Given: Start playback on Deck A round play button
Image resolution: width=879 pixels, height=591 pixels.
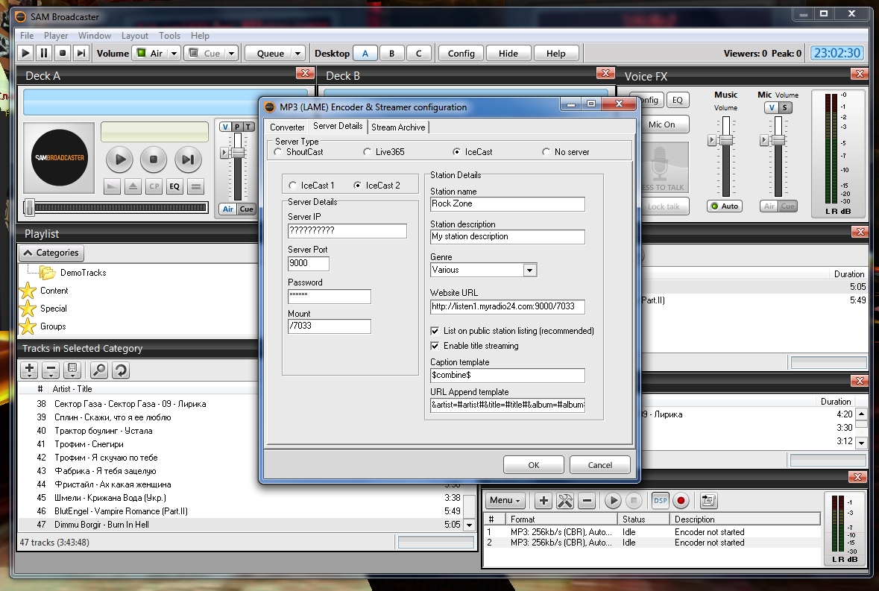Looking at the screenshot, I should (x=119, y=159).
